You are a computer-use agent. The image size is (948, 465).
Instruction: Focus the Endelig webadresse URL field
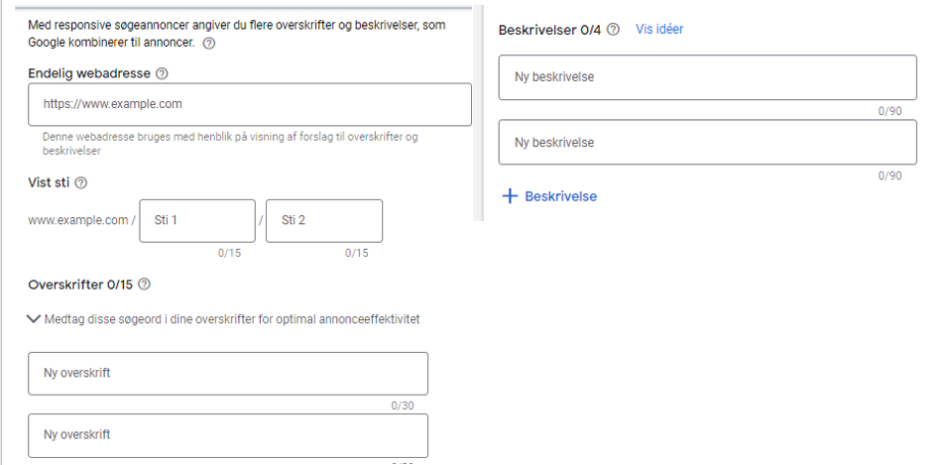click(250, 105)
